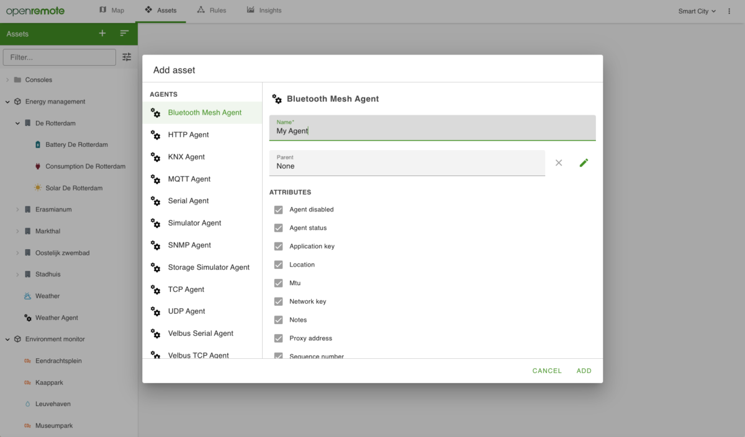
Task: Collapse the Energy management node
Action: tap(7, 102)
